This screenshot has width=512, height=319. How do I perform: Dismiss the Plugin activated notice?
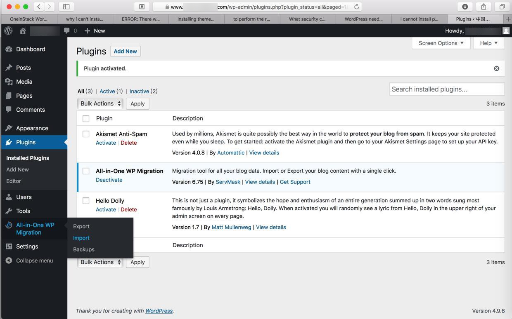pos(496,68)
